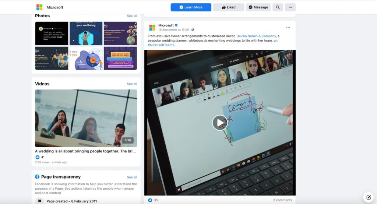The width and height of the screenshot is (377, 204).
Task: Click the Microsoft avatar on the post
Action: [x=152, y=27]
